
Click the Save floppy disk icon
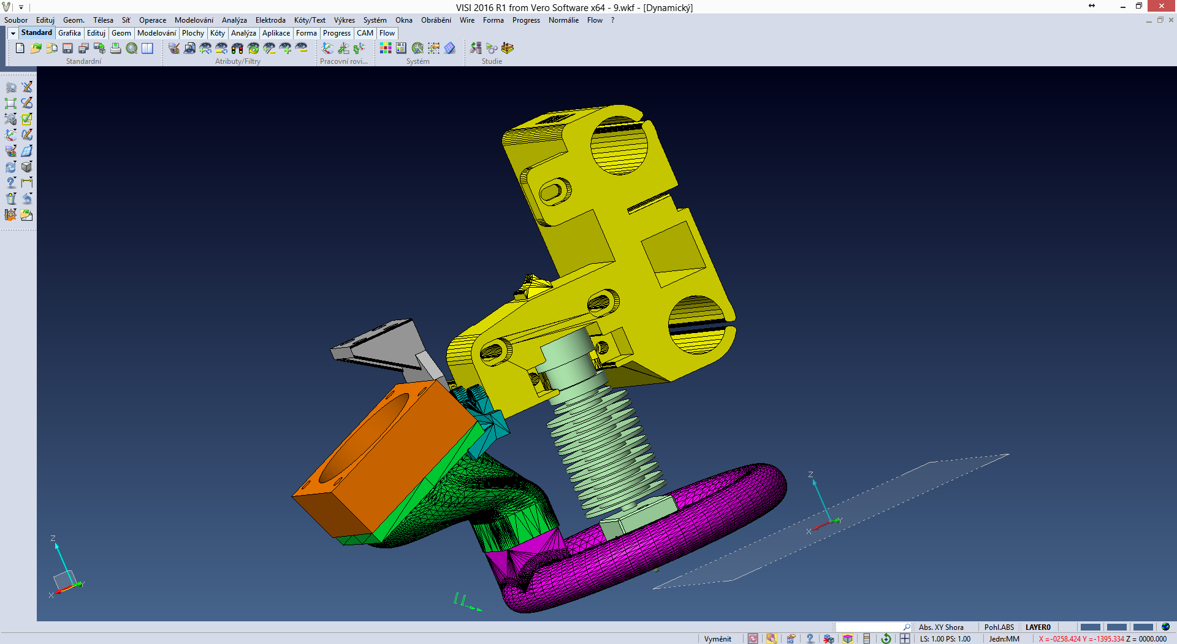(x=68, y=48)
